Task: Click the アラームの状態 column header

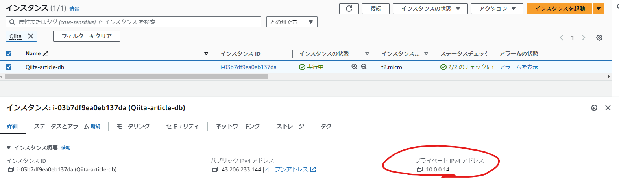Action: click(x=519, y=54)
